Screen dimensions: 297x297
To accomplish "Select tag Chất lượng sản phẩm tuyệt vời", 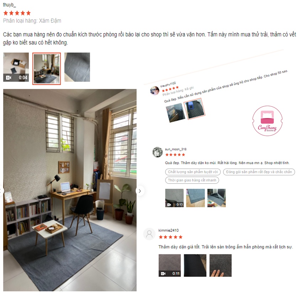I will tap(193, 172).
